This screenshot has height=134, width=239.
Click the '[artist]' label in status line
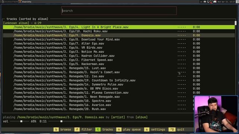click(118, 117)
